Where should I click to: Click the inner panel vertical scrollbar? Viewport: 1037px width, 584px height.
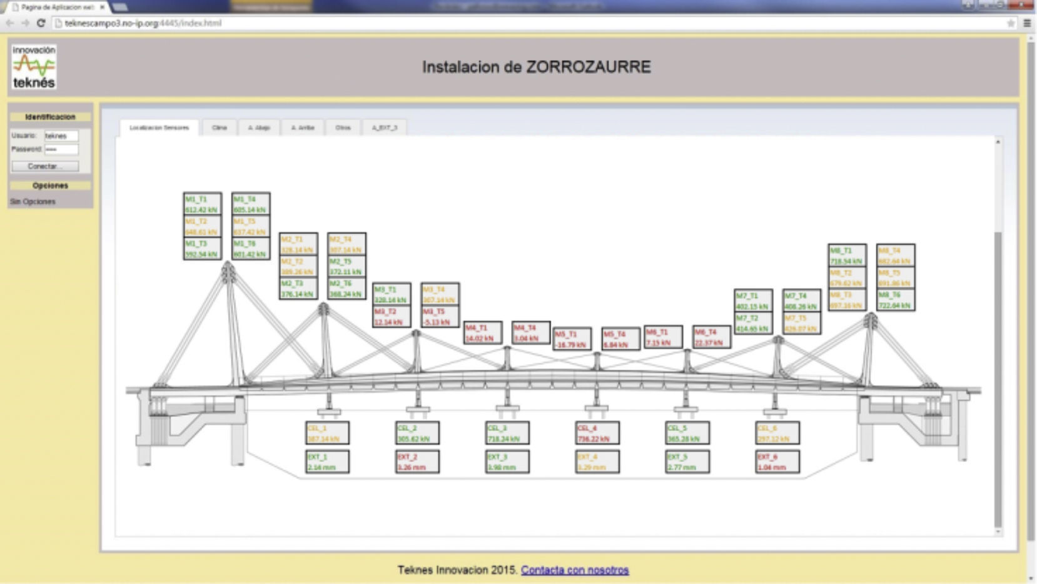[998, 375]
